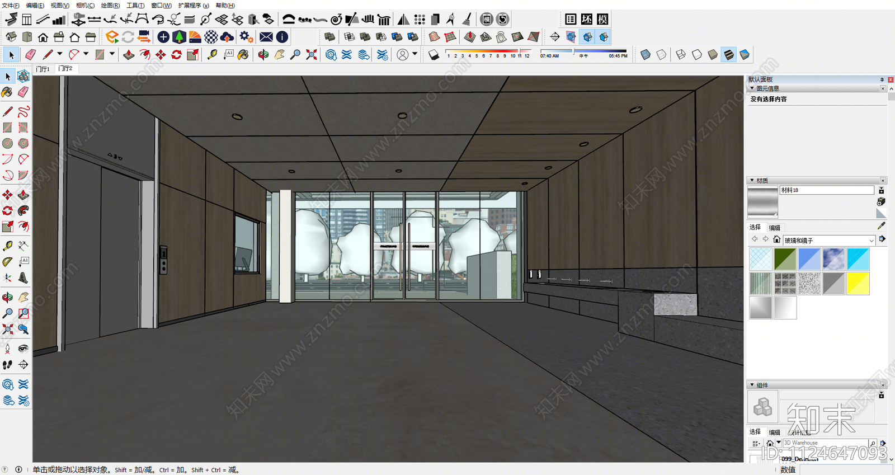Click the 坯 plugin button
Viewport: 895px width, 475px height.
point(586,19)
